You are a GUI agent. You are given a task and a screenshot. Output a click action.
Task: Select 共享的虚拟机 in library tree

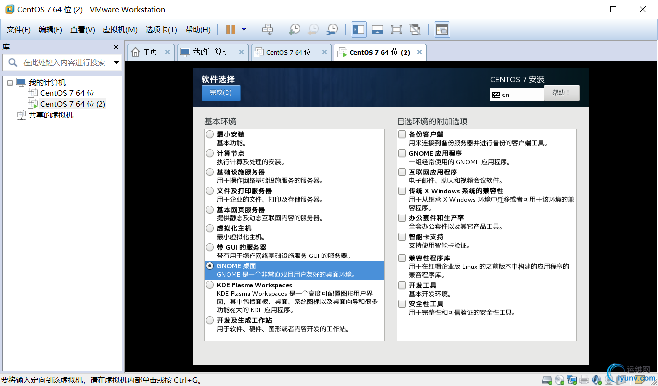pos(51,115)
